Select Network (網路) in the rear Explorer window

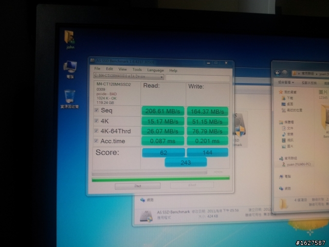point(147,200)
